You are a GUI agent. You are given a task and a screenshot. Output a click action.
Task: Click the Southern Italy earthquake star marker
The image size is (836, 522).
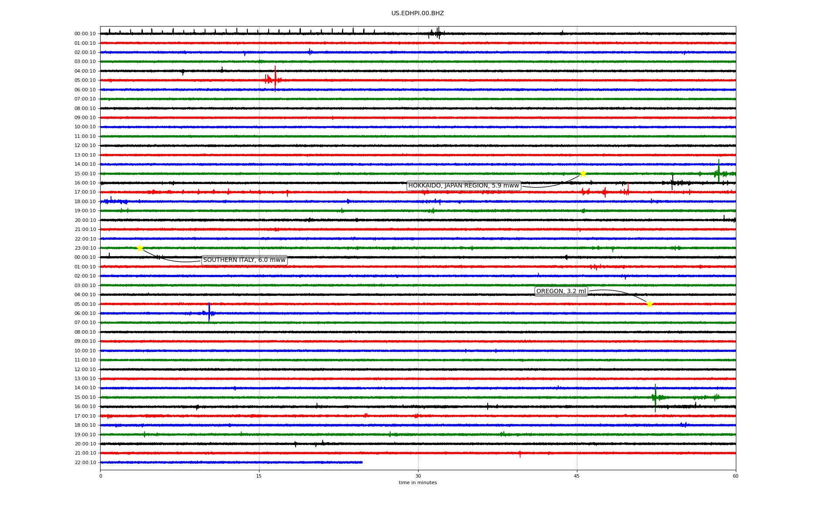tap(140, 248)
